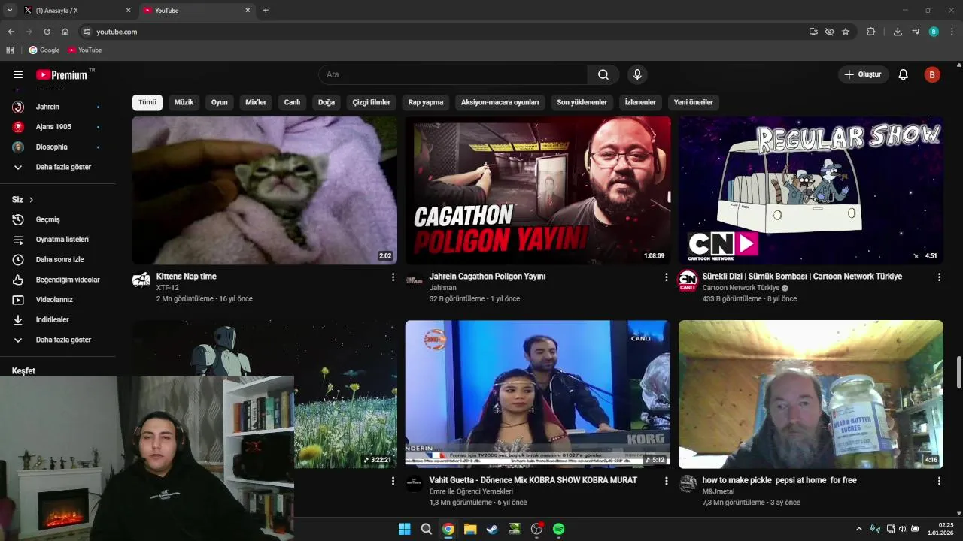Open Spotify from the taskbar

point(559,529)
